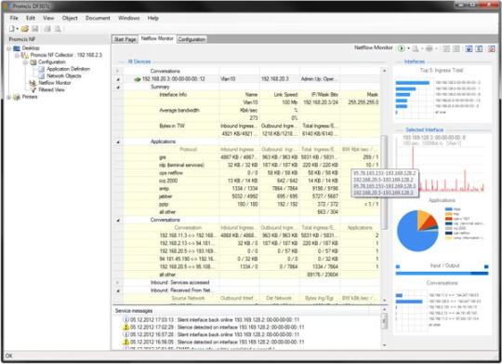This screenshot has height=364, width=502.
Task: Expand the Printers tree node
Action: 9,97
